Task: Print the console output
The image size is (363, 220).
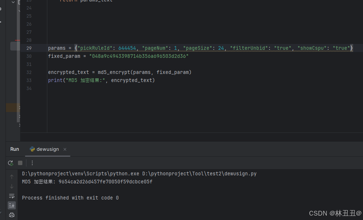Action: tap(12, 215)
